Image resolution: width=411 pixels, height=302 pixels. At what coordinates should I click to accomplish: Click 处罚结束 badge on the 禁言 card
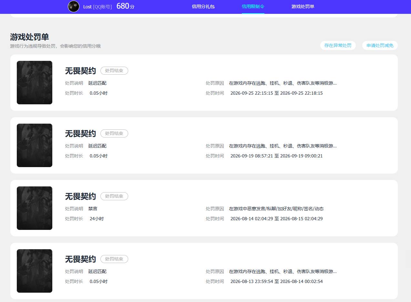(114, 196)
